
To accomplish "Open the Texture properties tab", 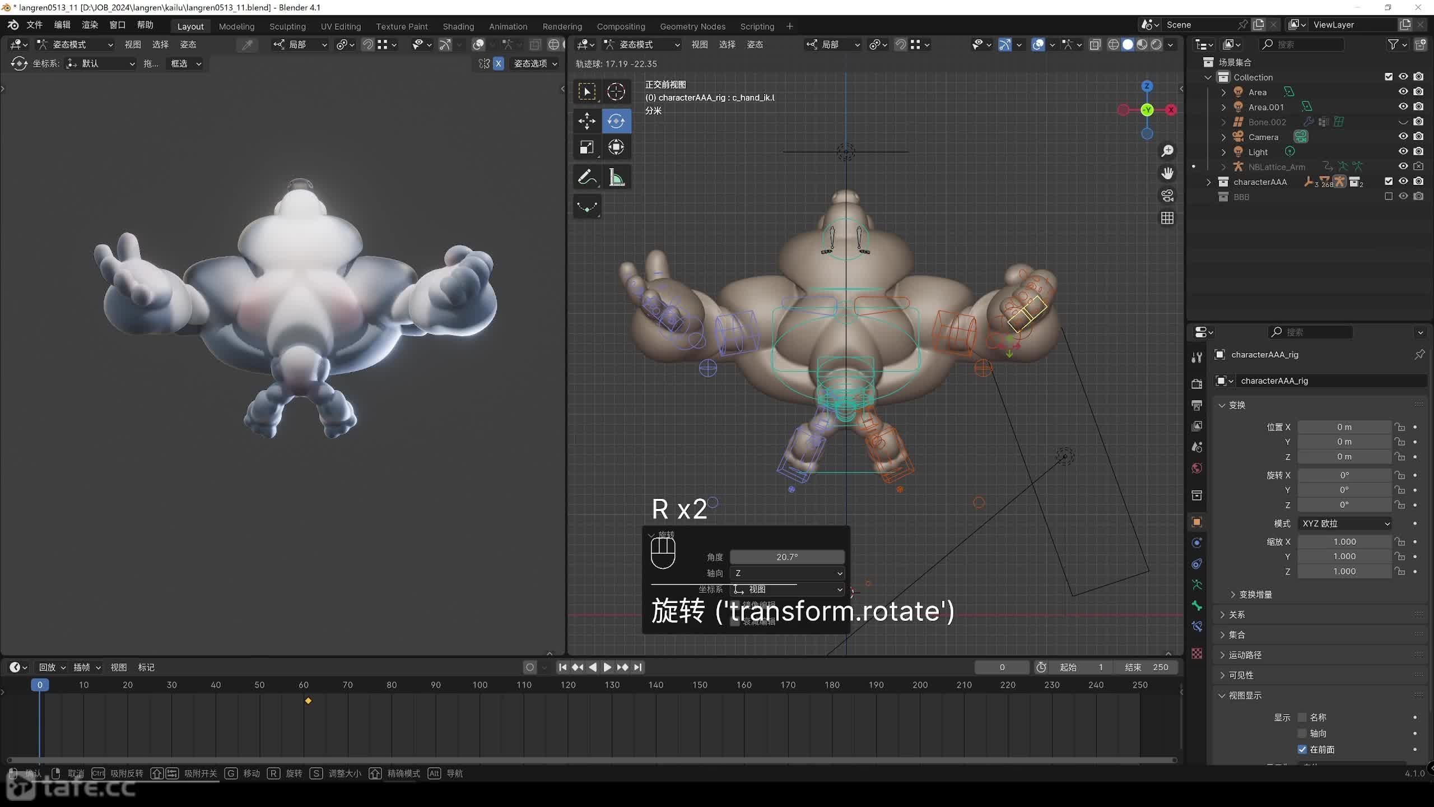I will [x=1197, y=653].
